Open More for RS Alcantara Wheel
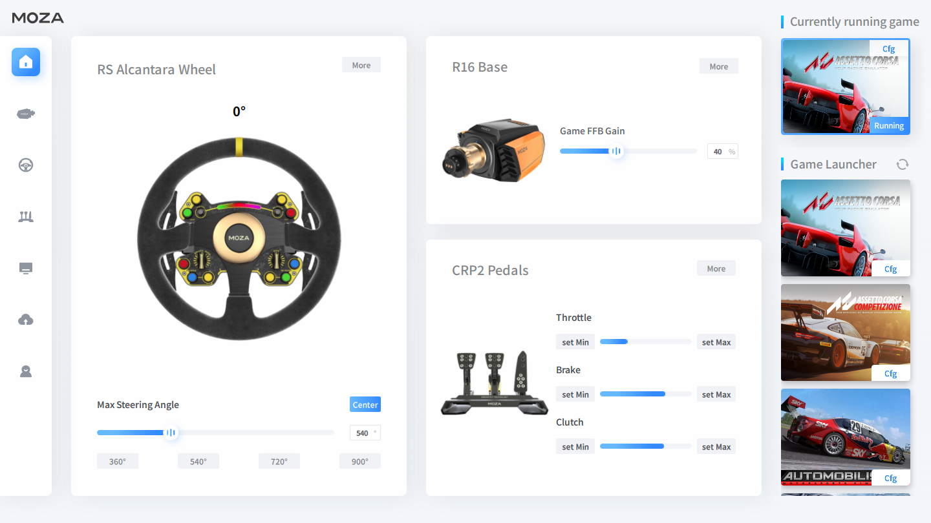931x523 pixels. click(361, 65)
